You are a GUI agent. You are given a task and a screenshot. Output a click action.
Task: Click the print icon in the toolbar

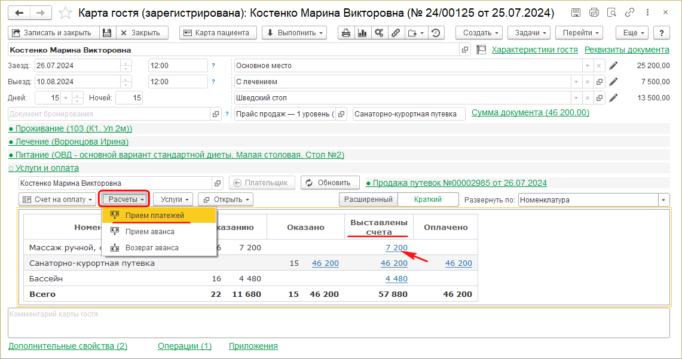[x=347, y=33]
